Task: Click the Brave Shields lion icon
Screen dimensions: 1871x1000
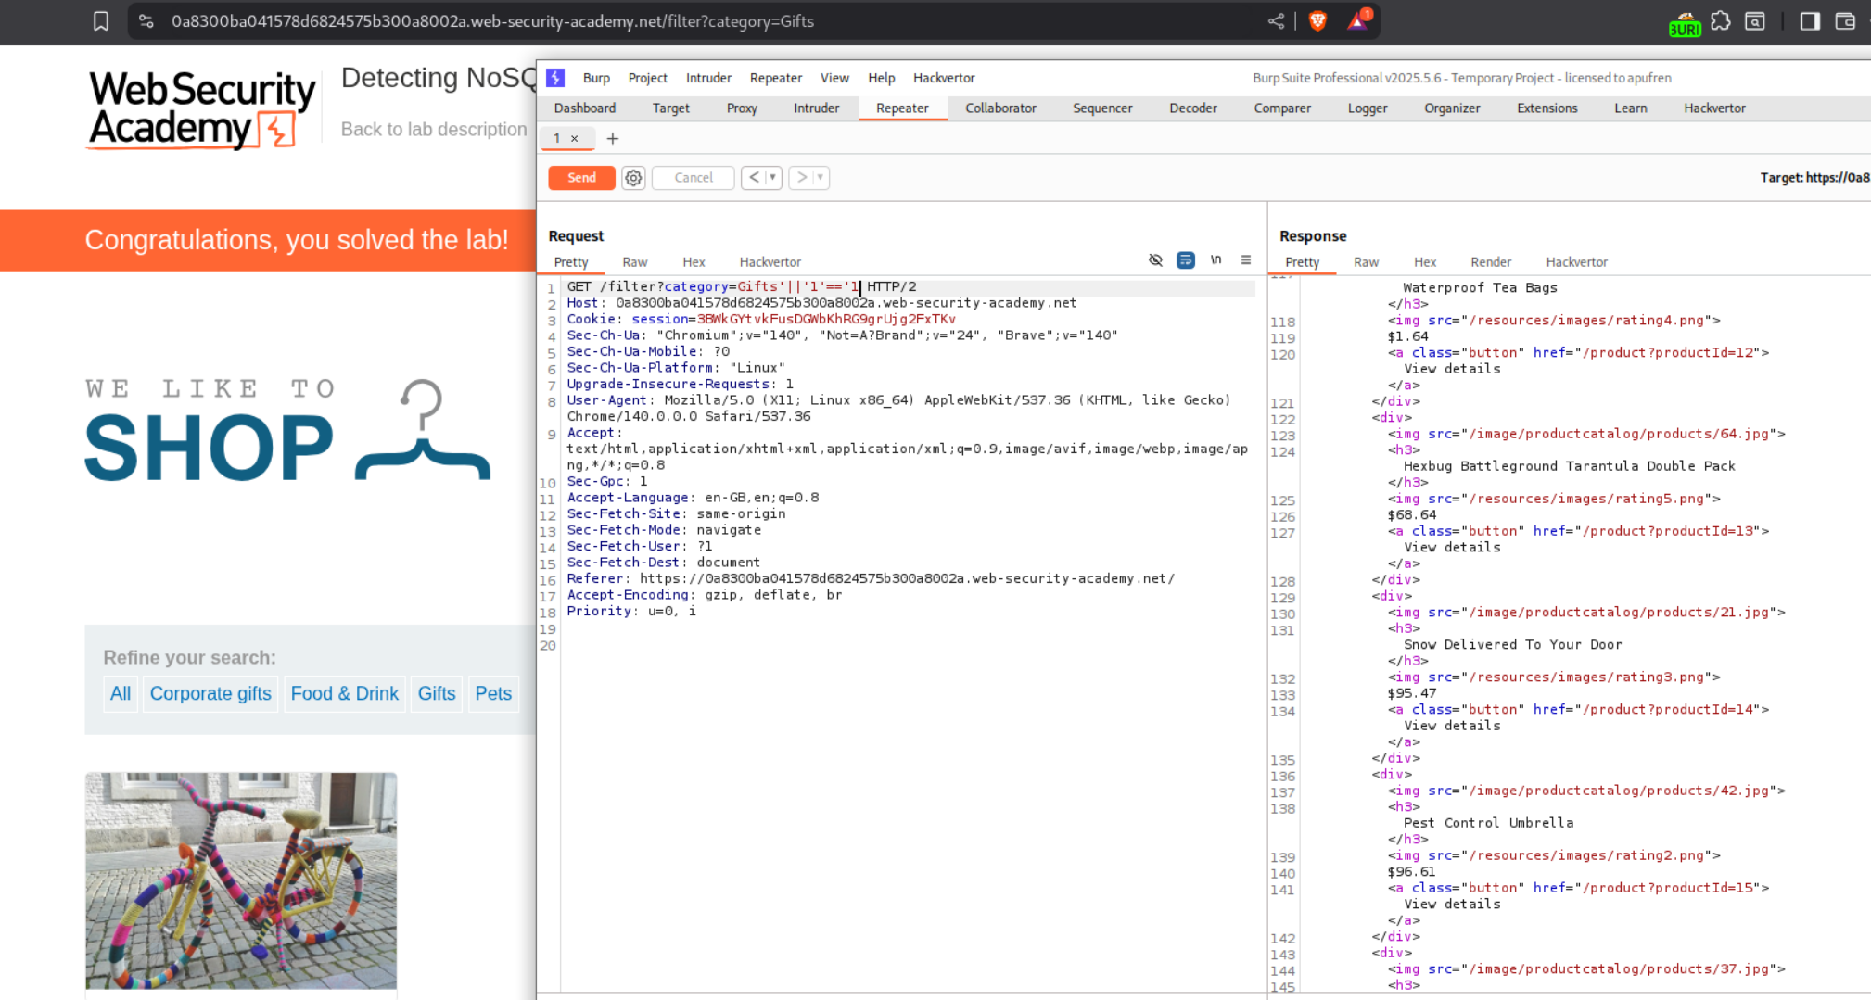Action: [x=1317, y=20]
